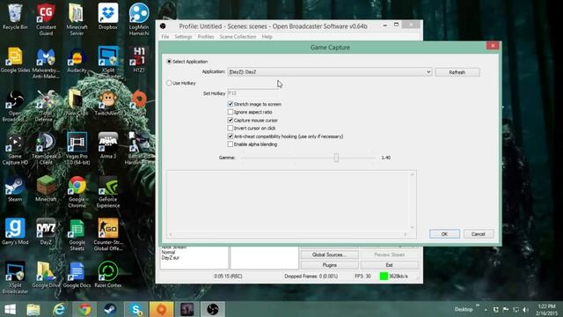The width and height of the screenshot is (563, 317).
Task: Open the Dropbox desktop shortcut
Action: click(x=107, y=17)
